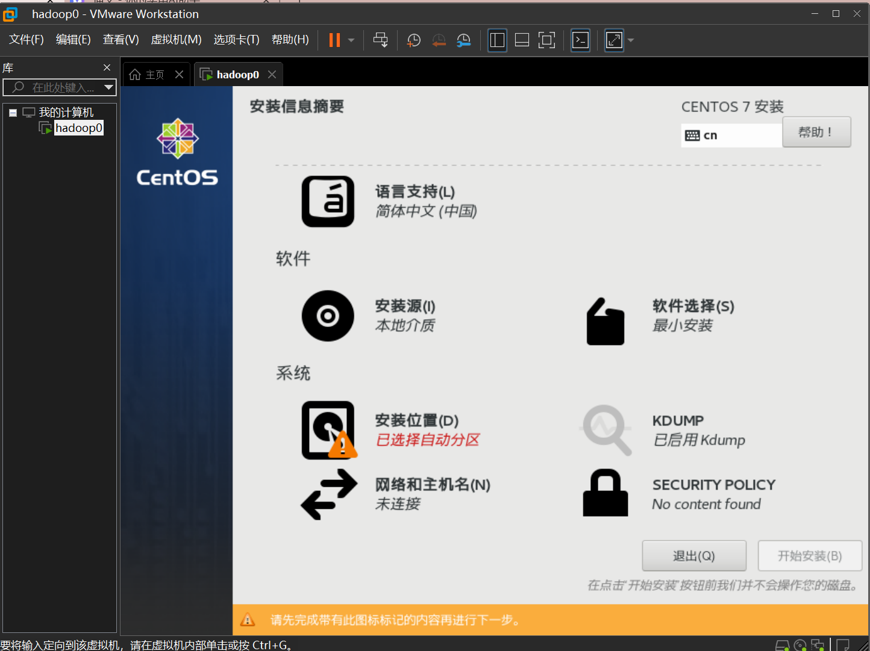Viewport: 870px width, 651px height.
Task: Click the 已启用 Kdump status text
Action: 699,440
